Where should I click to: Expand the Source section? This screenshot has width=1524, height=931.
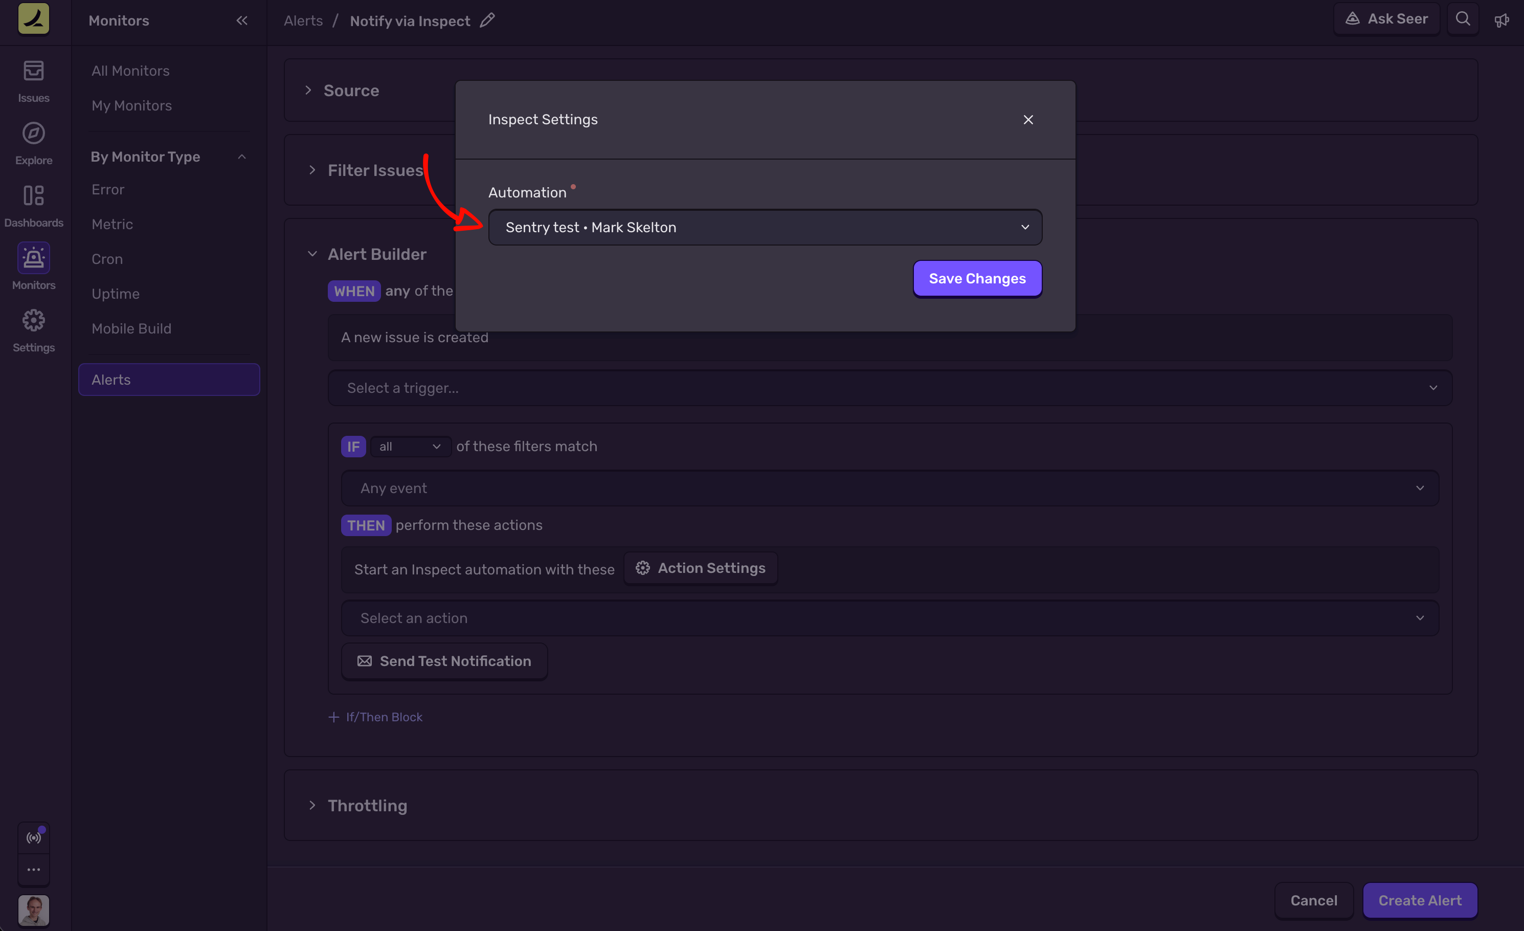point(308,91)
